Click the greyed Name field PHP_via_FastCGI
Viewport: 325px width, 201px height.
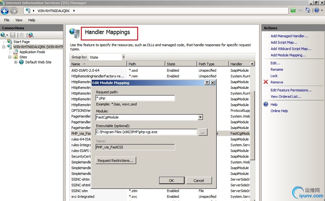tap(135, 147)
